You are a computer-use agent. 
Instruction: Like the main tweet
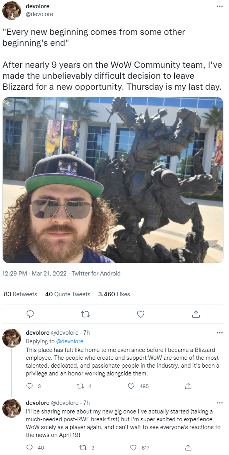click(x=140, y=314)
